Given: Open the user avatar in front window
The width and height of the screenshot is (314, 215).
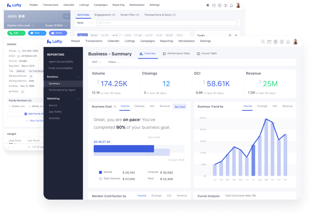Looking at the screenshot, I should pos(295,42).
